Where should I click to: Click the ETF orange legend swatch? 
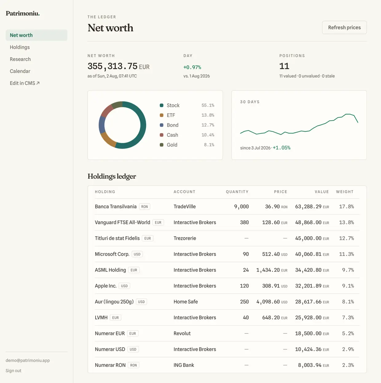coord(162,115)
